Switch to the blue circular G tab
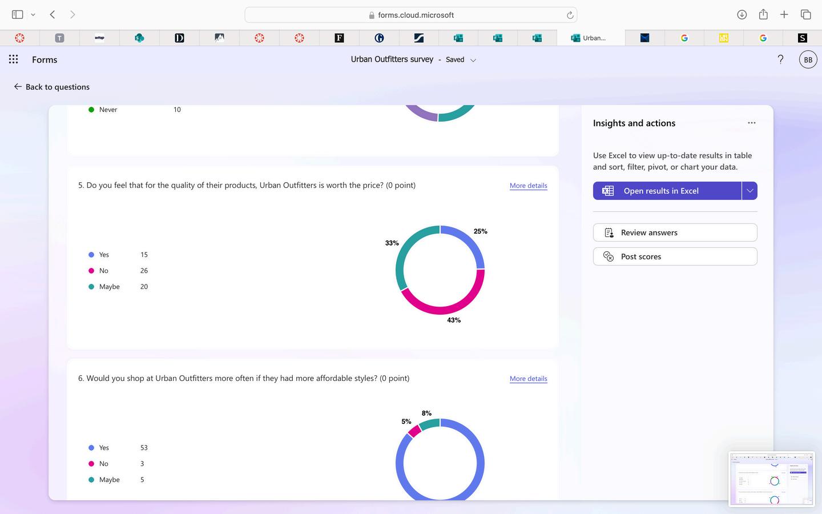822x514 pixels. pos(379,38)
